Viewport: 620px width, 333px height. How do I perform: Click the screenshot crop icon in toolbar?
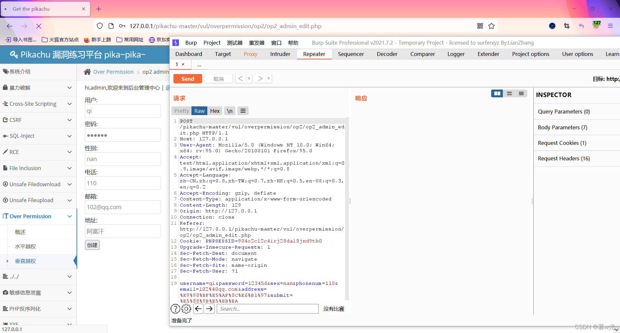(x=567, y=26)
